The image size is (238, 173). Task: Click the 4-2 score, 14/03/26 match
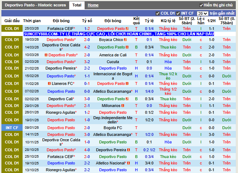[x=87, y=47]
